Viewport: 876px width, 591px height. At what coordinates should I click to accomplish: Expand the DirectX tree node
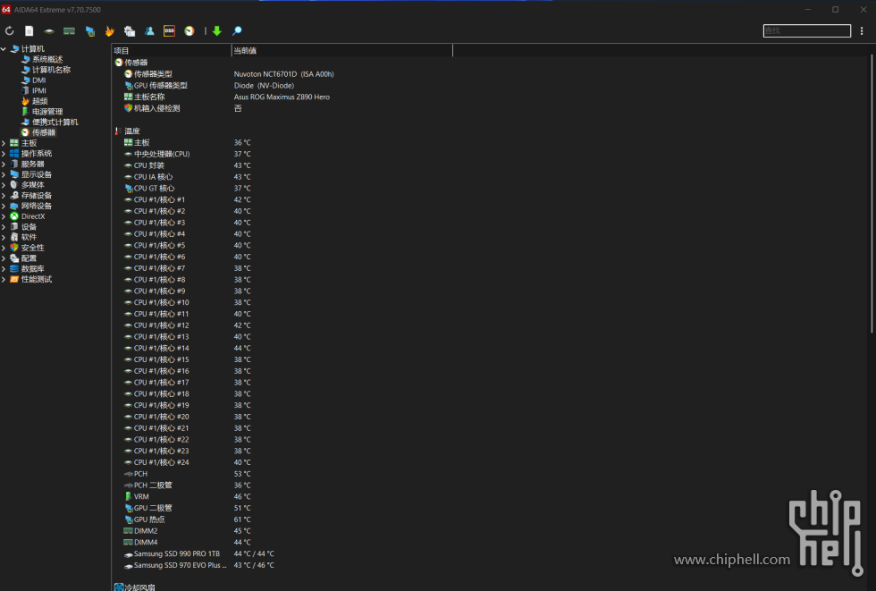(x=4, y=216)
